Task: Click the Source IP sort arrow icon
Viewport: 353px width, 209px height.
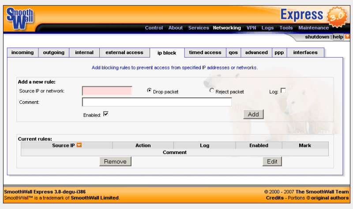Action: tap(79, 145)
